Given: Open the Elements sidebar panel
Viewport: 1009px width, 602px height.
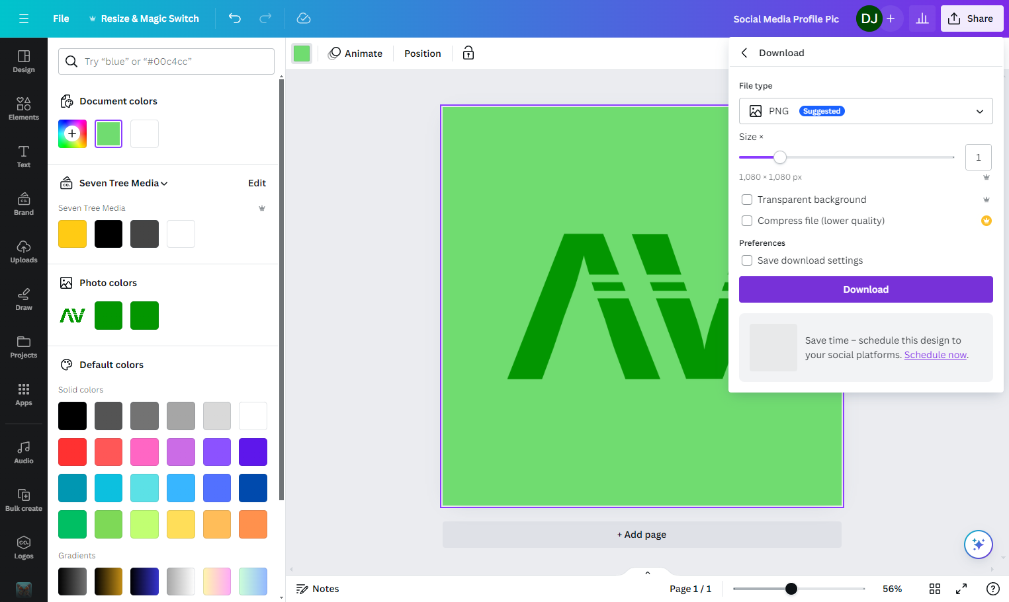Looking at the screenshot, I should 24,109.
